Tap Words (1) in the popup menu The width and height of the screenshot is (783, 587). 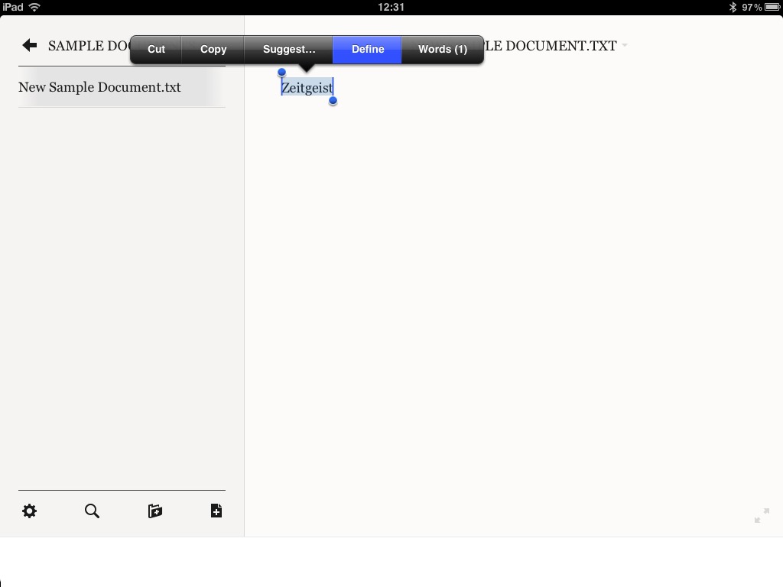[442, 49]
